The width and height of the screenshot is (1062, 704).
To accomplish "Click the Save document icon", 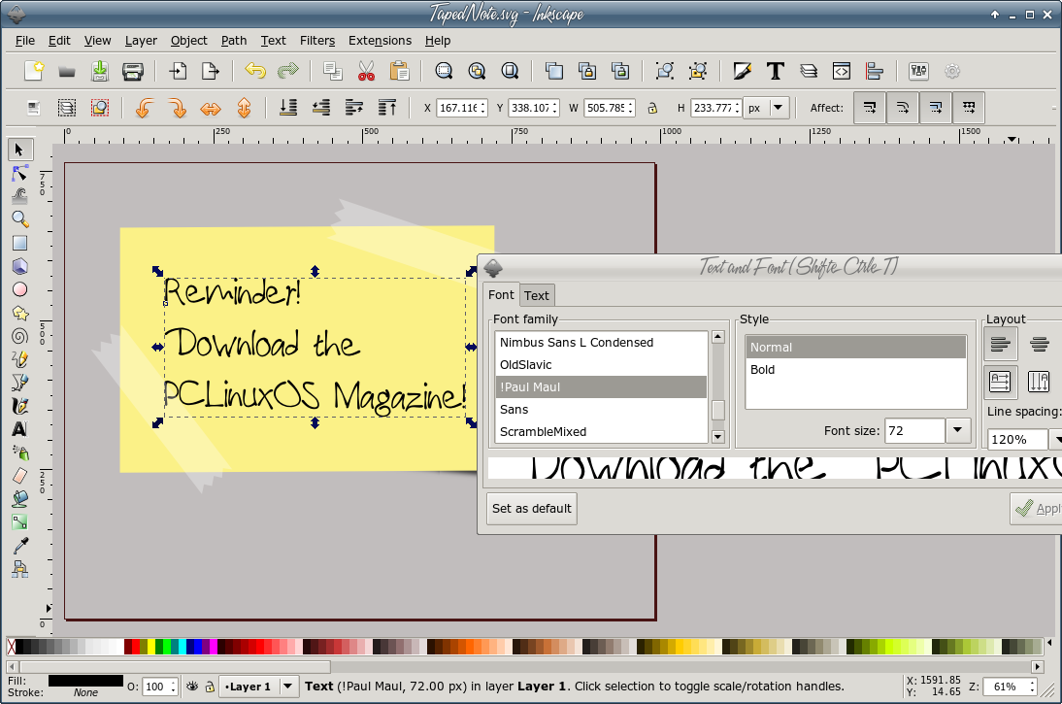I will click(100, 71).
